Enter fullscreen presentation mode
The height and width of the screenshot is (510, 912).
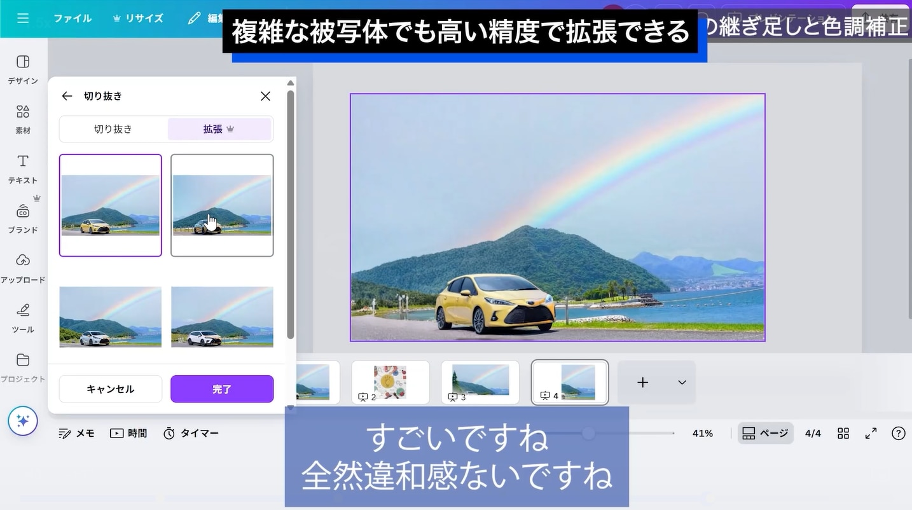pyautogui.click(x=871, y=433)
